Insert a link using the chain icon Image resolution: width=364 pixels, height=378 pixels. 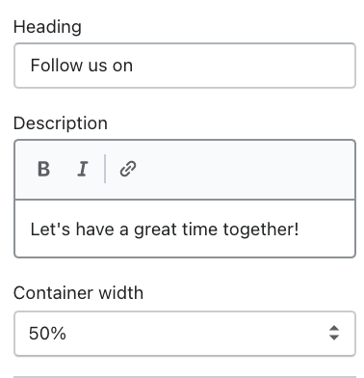[x=128, y=169]
